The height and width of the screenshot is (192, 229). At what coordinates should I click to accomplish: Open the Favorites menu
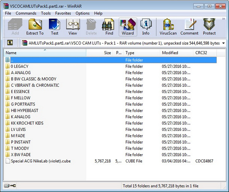point(63,13)
